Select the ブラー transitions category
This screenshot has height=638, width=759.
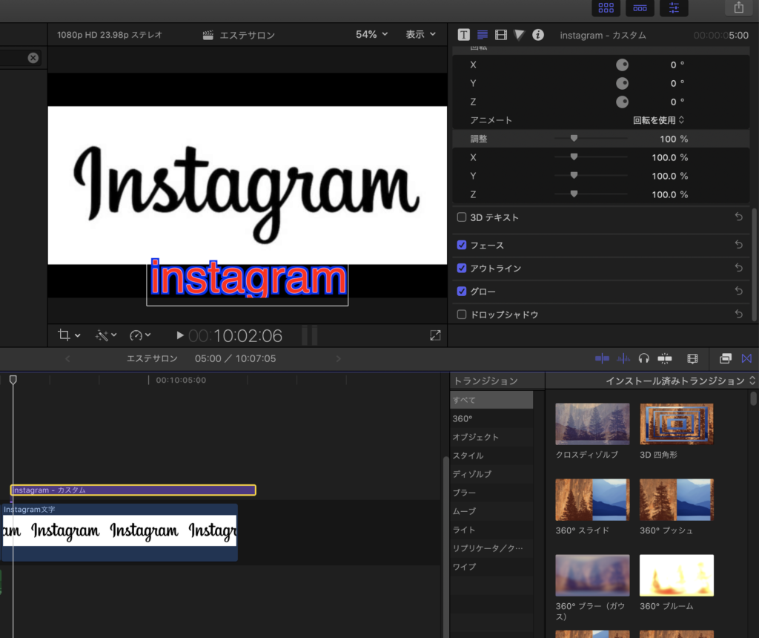tap(491, 493)
